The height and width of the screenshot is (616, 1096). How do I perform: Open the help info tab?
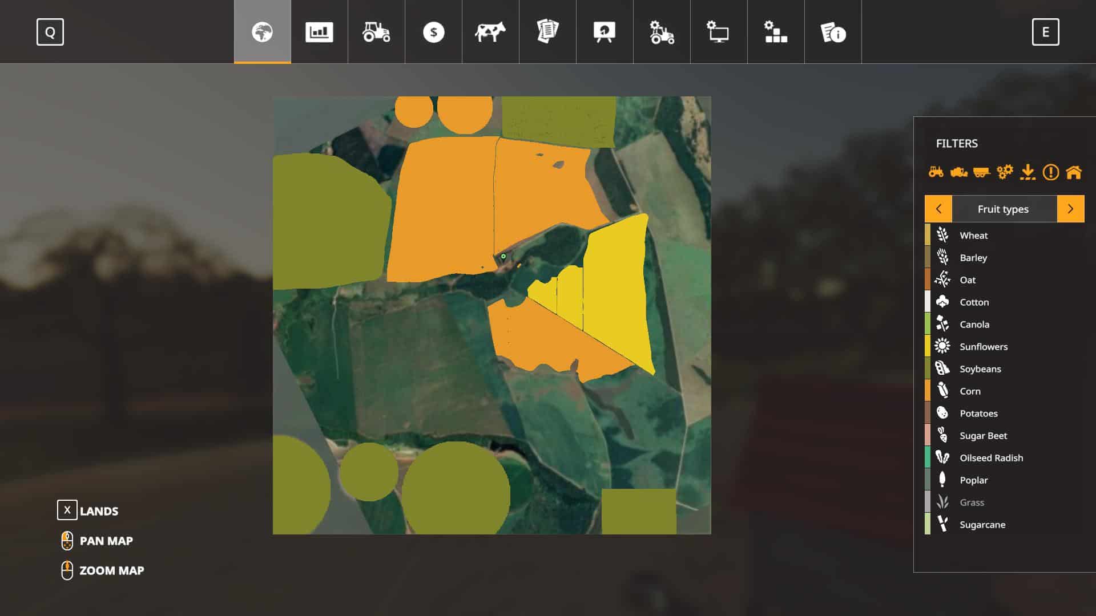tap(833, 32)
